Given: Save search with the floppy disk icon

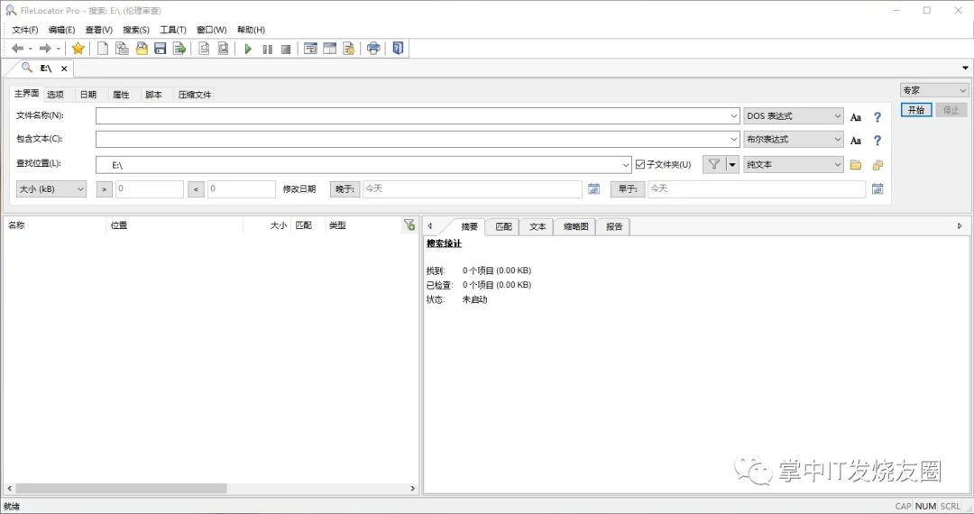Looking at the screenshot, I should point(161,49).
